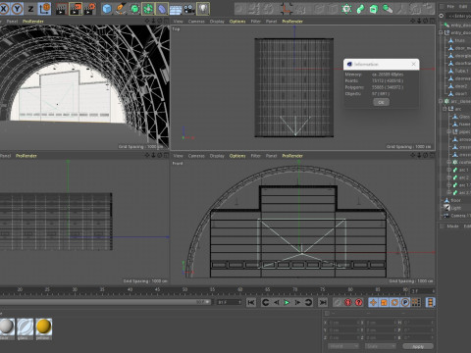The image size is (471, 353).
Task: Step to previous frame
Action: pyautogui.click(x=277, y=302)
